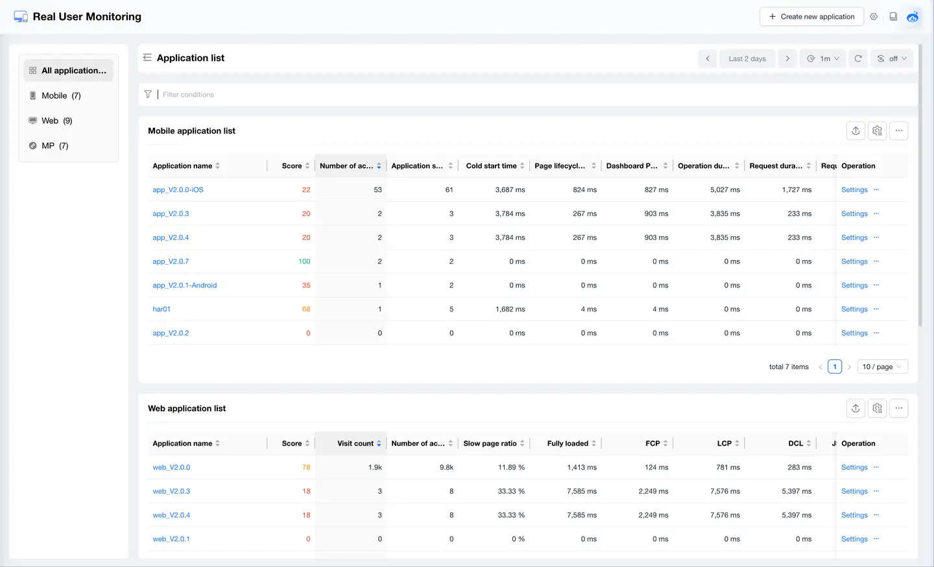Expand the 'off' auto-refresh dropdown
934x567 pixels.
coord(892,58)
